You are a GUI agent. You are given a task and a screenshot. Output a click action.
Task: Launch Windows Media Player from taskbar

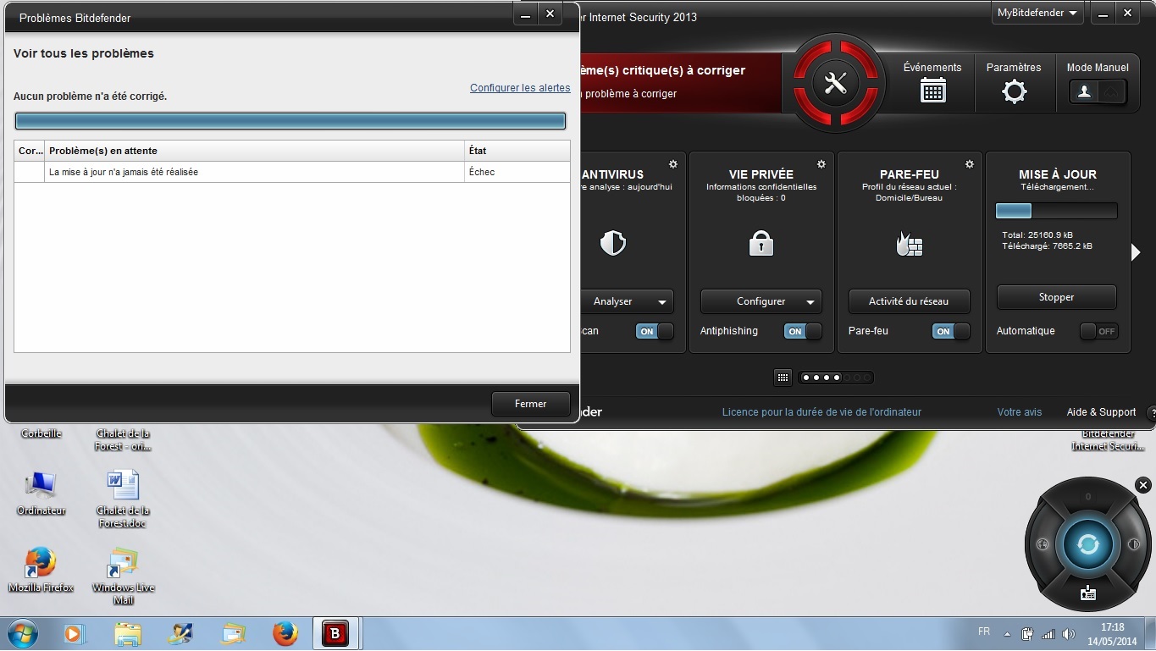tap(75, 633)
